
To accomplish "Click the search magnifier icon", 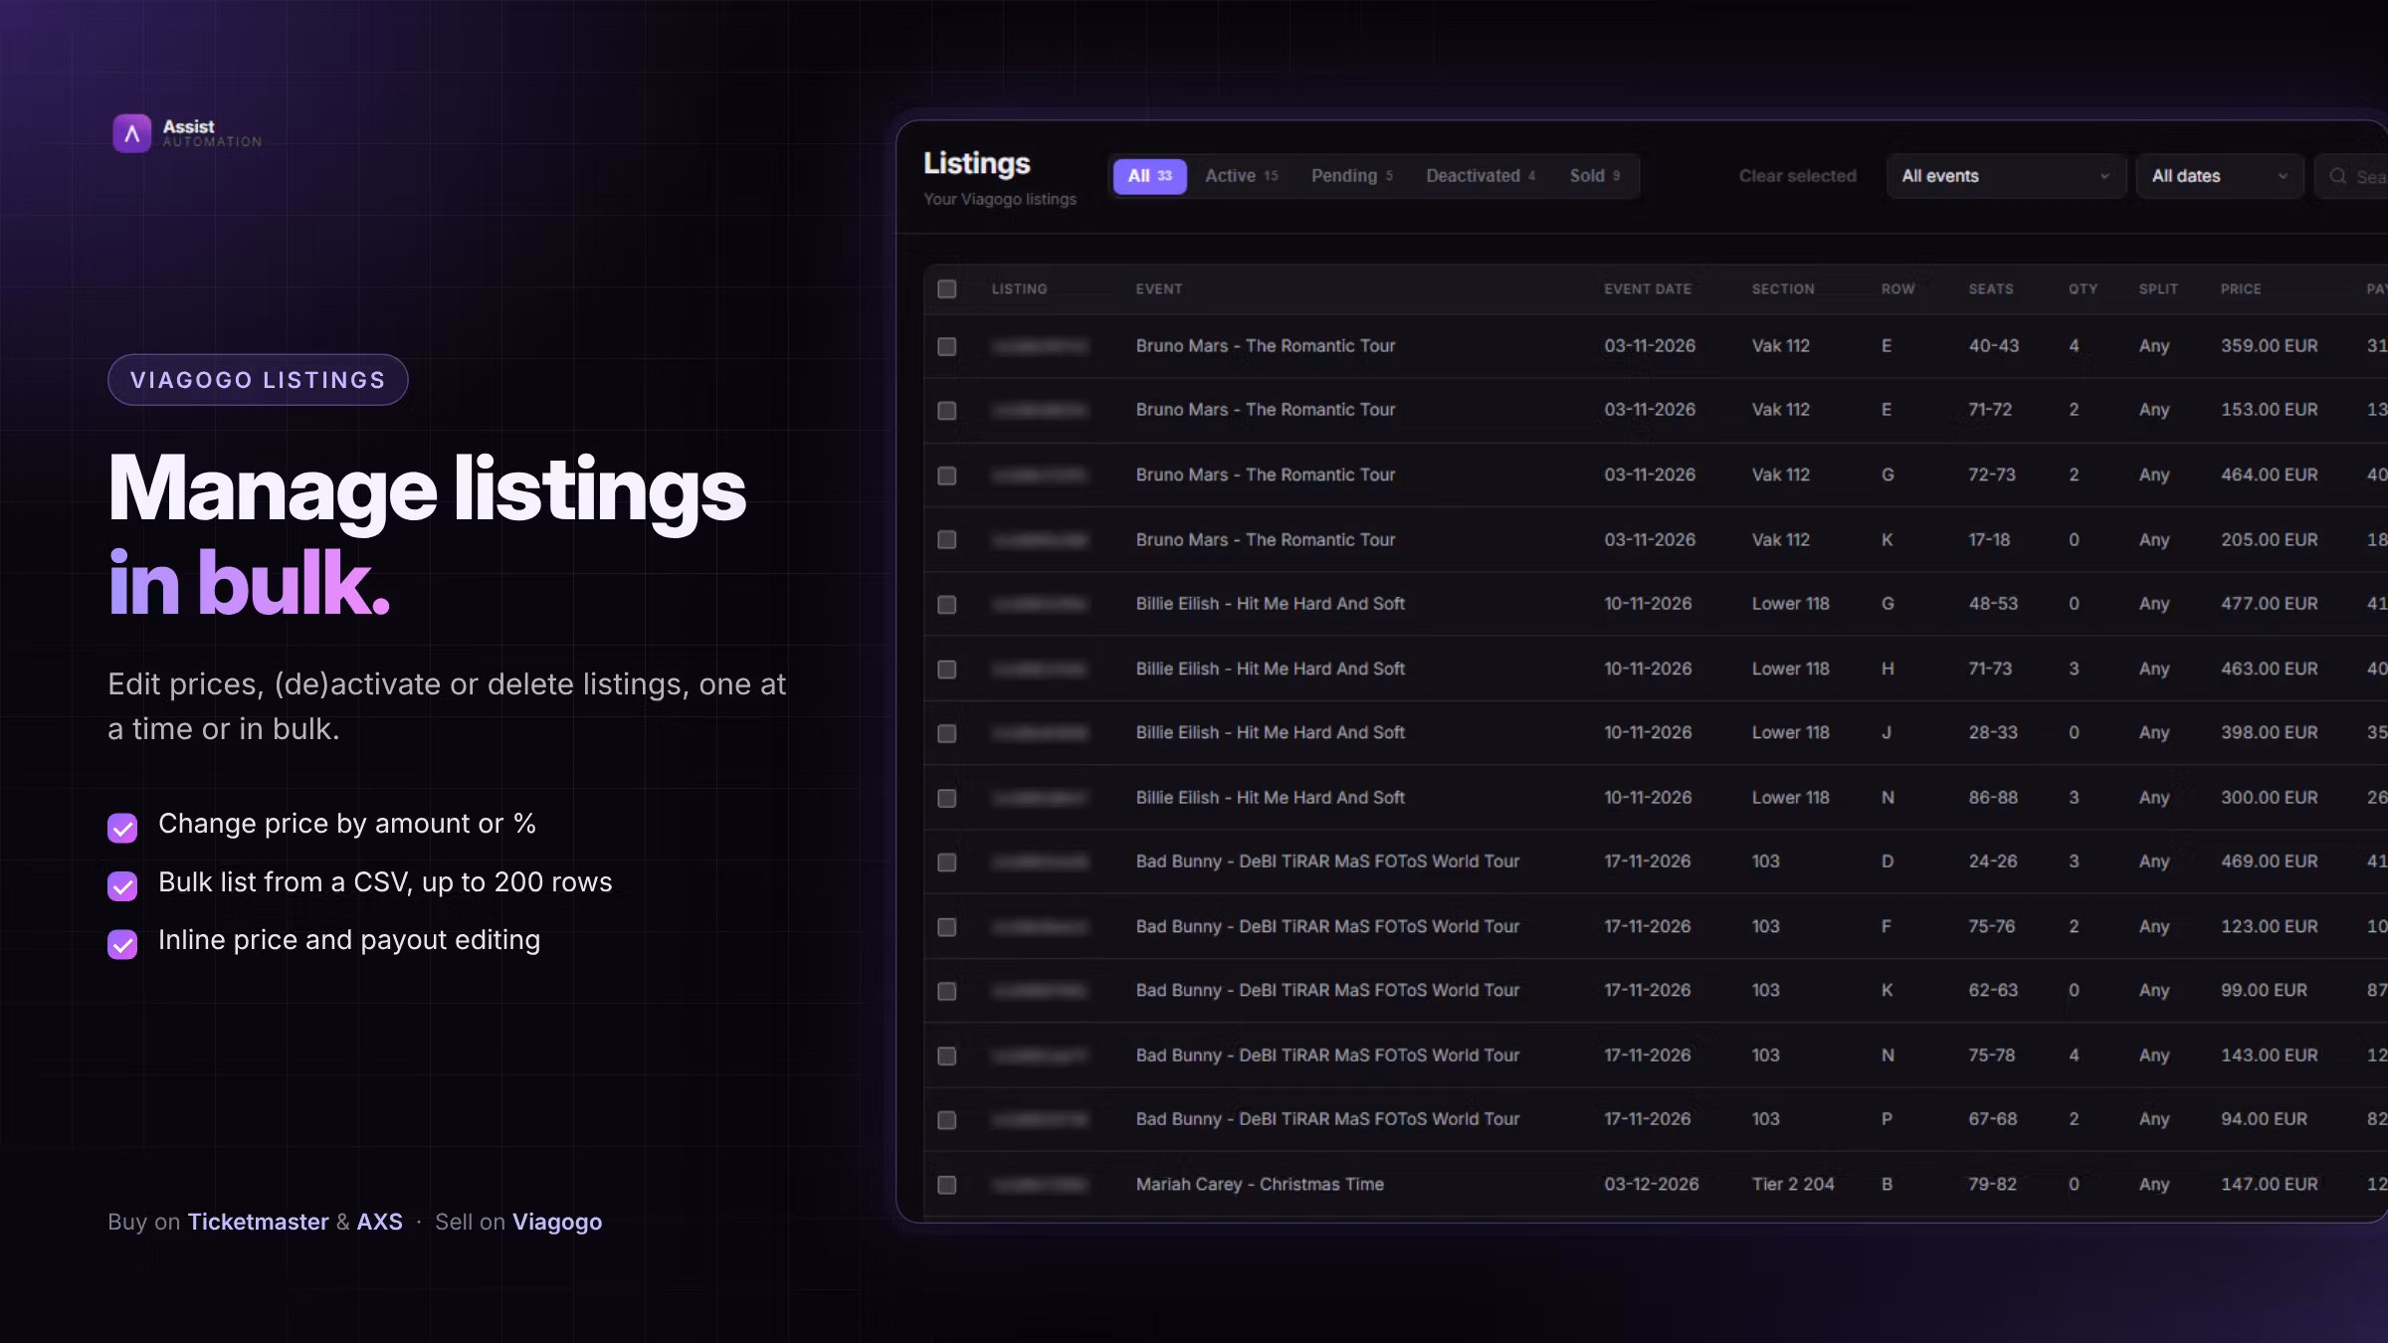I will point(2337,176).
